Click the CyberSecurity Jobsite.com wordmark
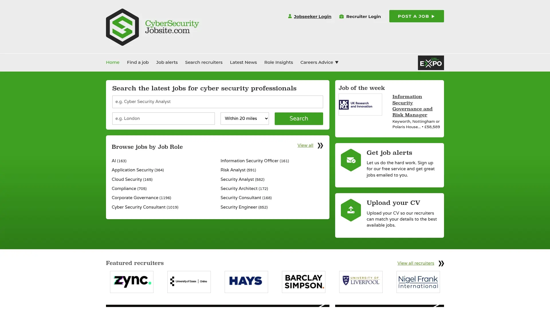The width and height of the screenshot is (550, 309). click(172, 27)
